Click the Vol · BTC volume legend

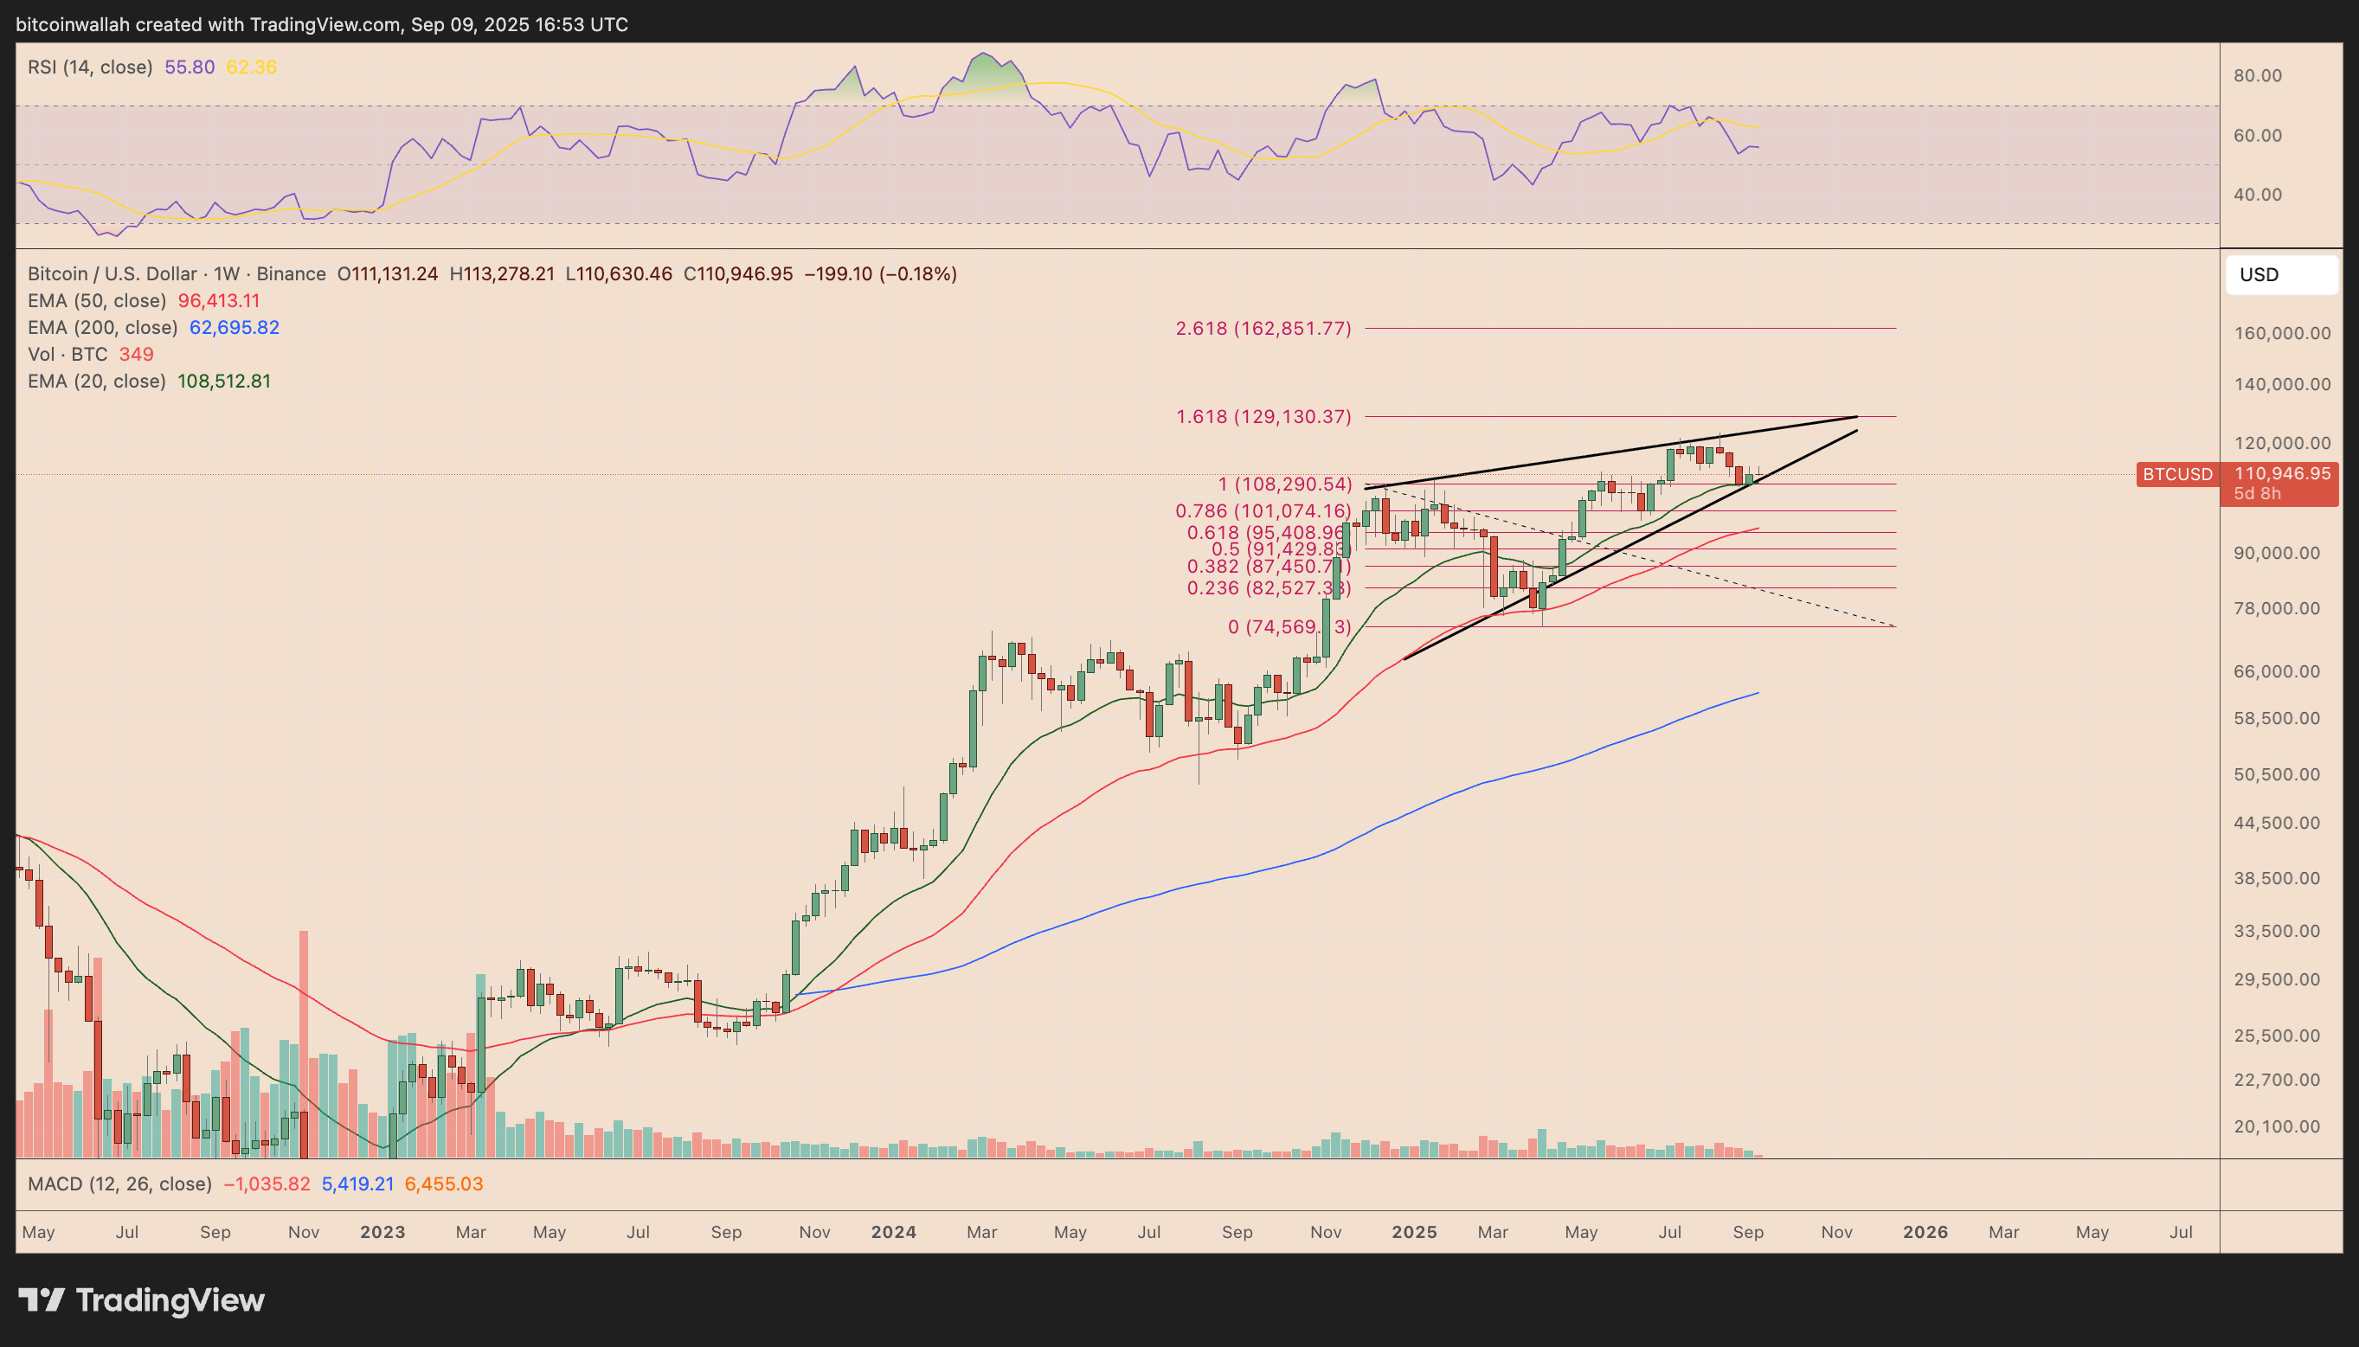pyautogui.click(x=67, y=355)
